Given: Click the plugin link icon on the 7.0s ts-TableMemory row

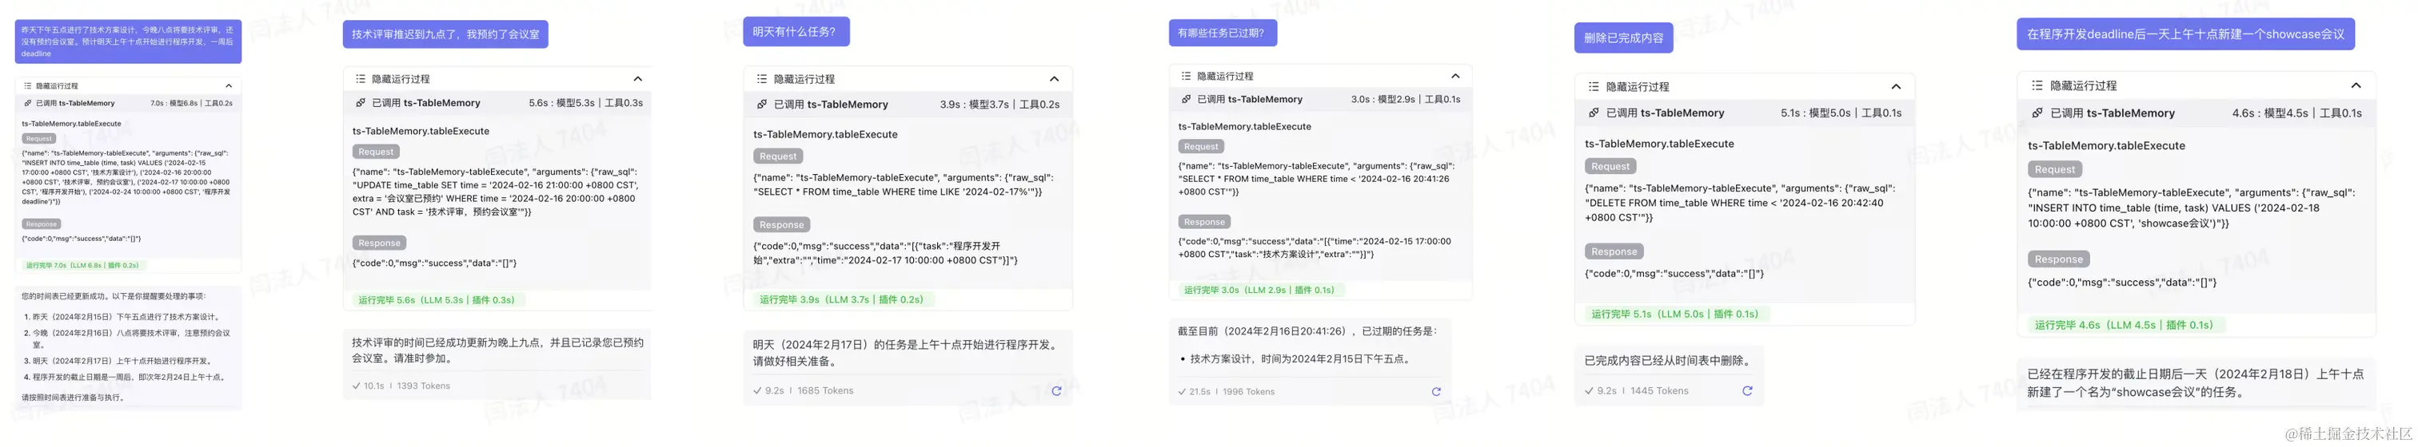Looking at the screenshot, I should [28, 103].
